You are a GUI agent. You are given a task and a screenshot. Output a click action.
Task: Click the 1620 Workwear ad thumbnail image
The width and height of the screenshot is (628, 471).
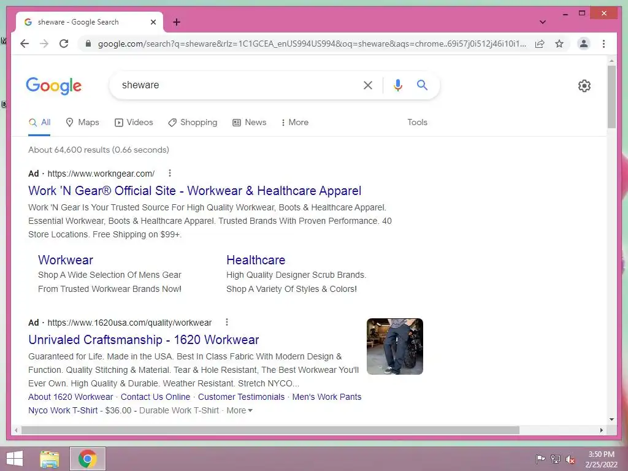395,347
